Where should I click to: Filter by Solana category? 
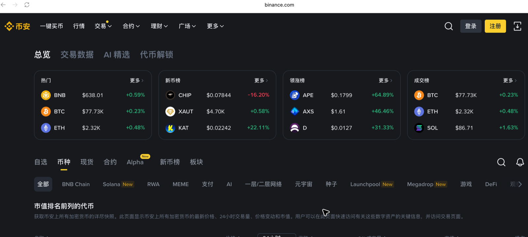[118, 184]
